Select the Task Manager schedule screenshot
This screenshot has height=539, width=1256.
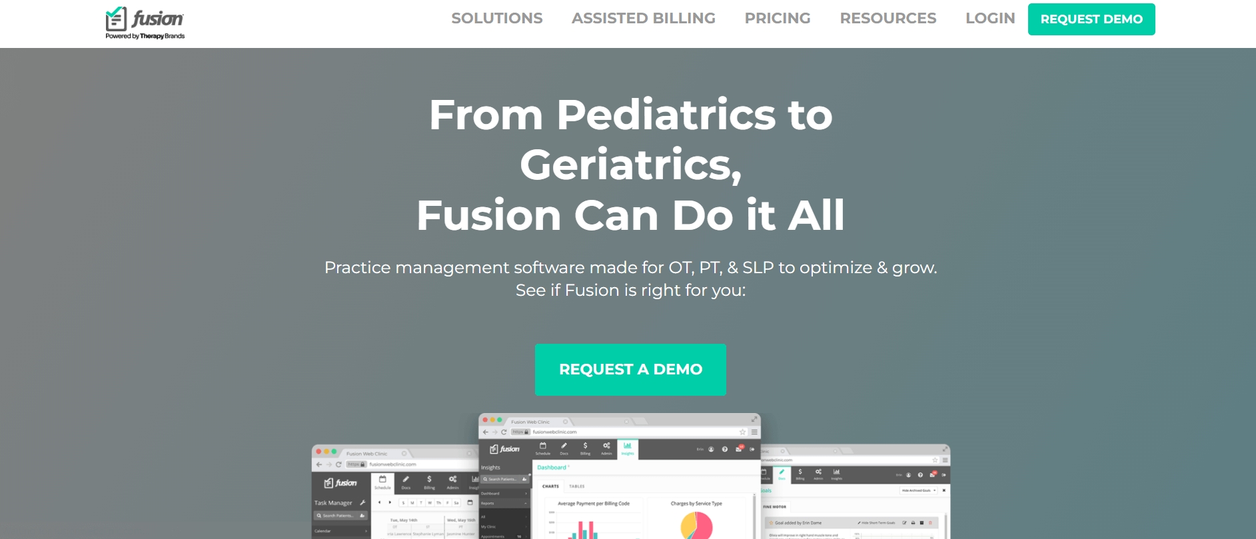tap(395, 492)
